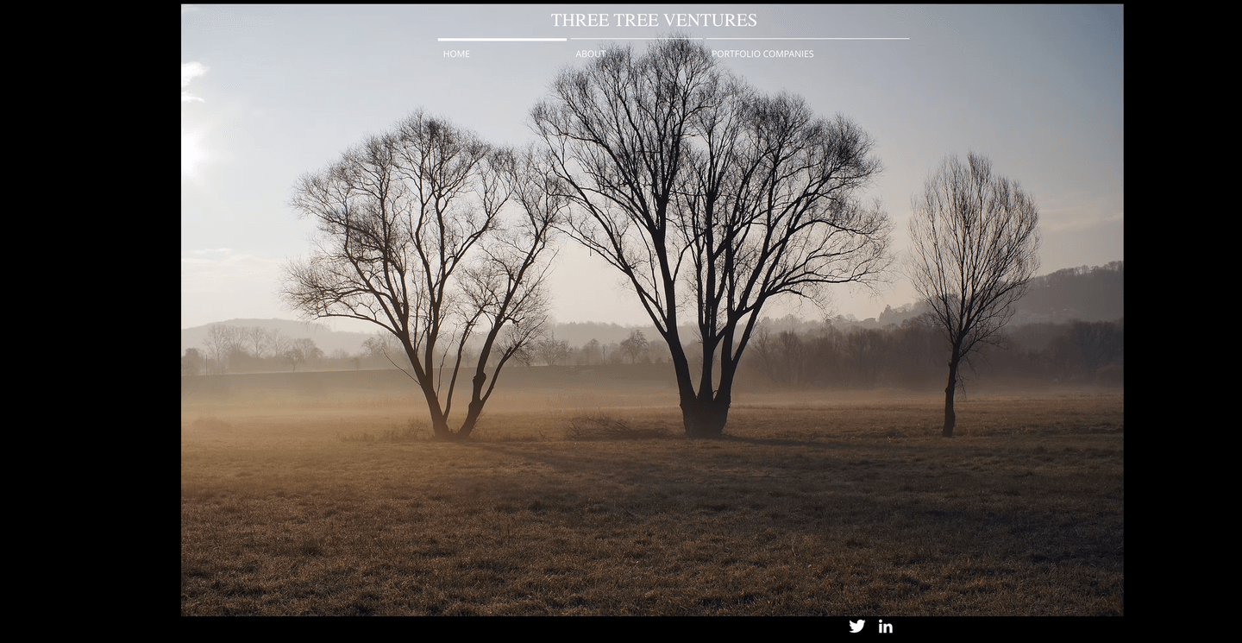Open the ABOUT navigation menu item

point(590,53)
